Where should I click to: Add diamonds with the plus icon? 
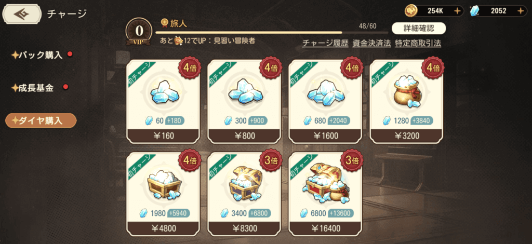pos(521,11)
